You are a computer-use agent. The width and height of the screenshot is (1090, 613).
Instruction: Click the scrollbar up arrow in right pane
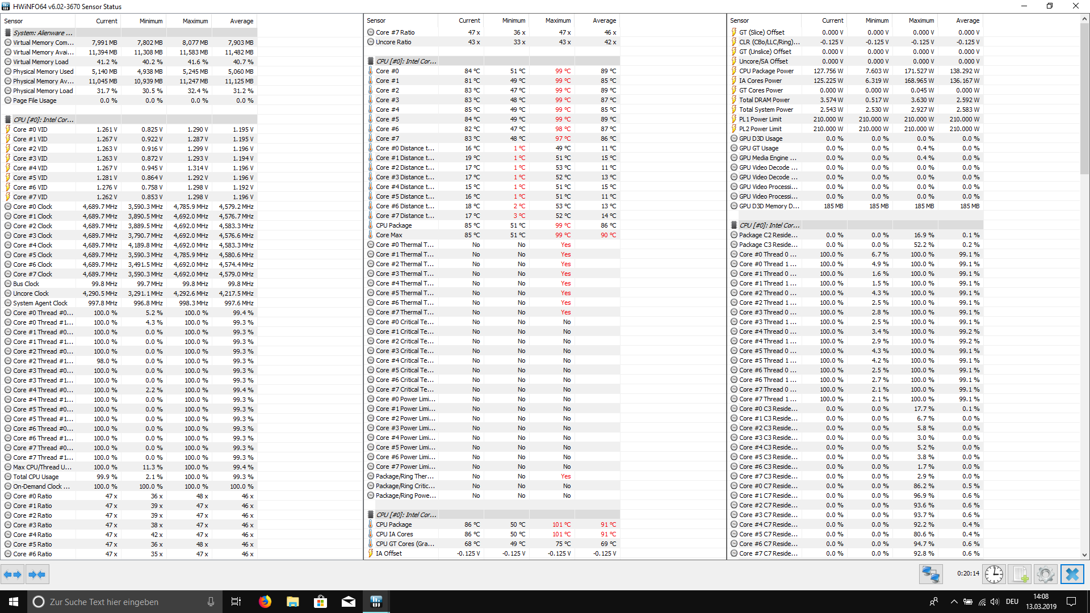pyautogui.click(x=1084, y=19)
